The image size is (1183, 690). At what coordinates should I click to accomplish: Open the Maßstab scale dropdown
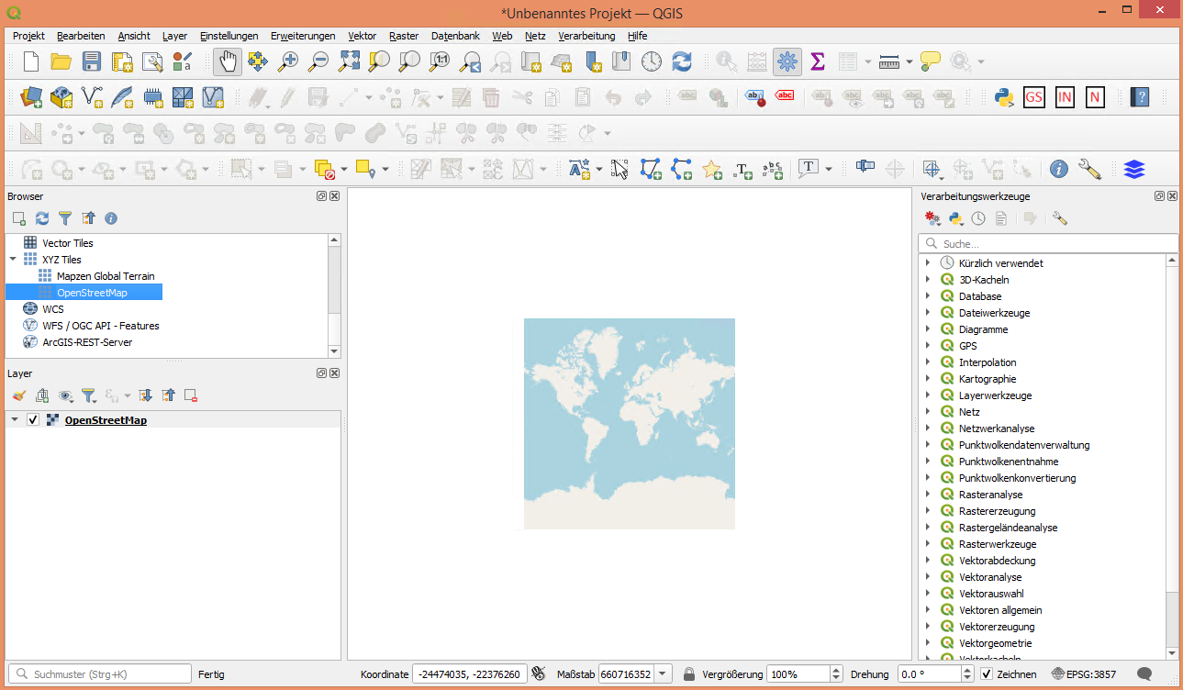point(664,673)
